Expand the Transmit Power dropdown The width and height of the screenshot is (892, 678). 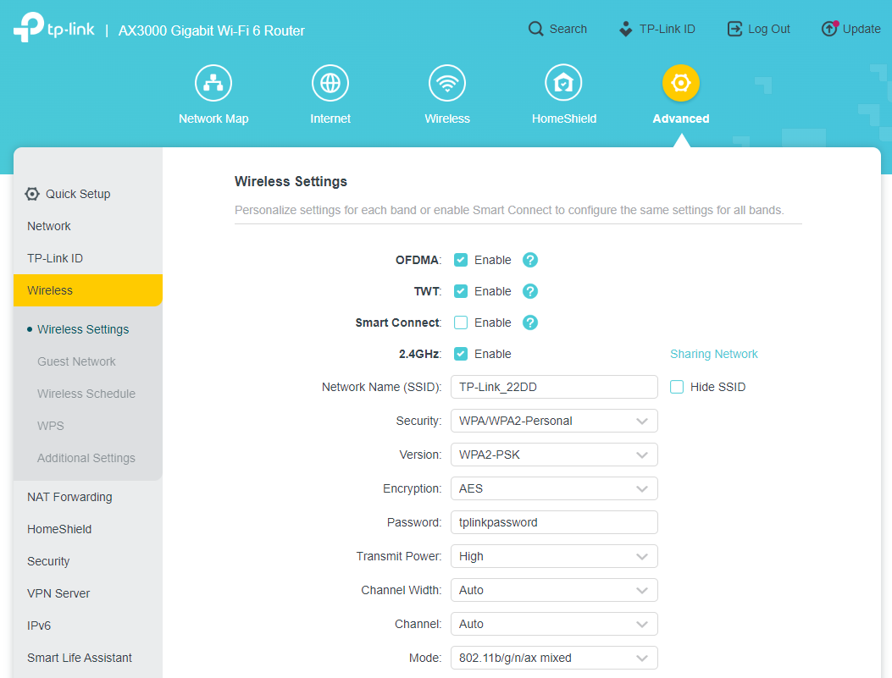pos(554,556)
